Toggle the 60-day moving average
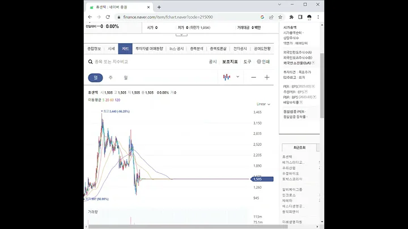 [x=112, y=100]
